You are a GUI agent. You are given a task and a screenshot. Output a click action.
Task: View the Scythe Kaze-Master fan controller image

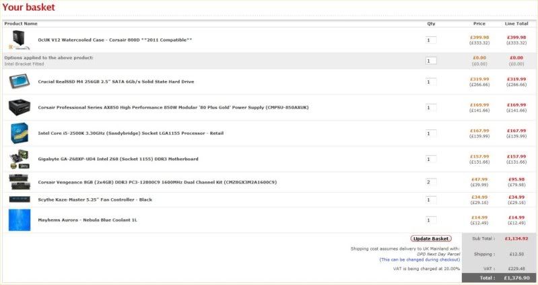pos(20,199)
